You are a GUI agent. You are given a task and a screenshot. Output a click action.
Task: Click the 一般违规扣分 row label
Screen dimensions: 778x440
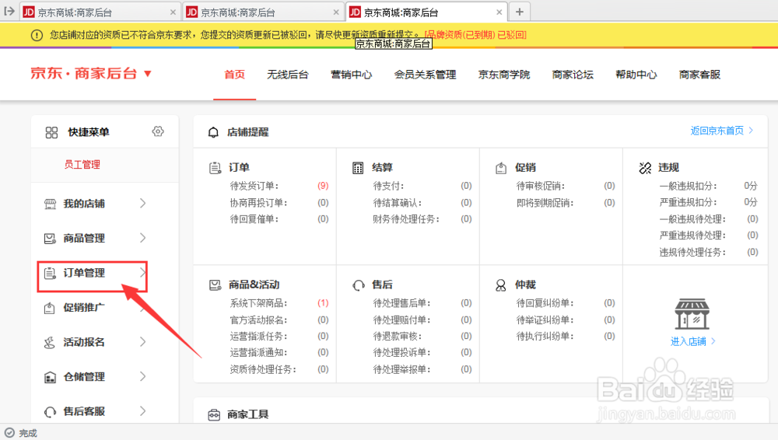tap(688, 186)
